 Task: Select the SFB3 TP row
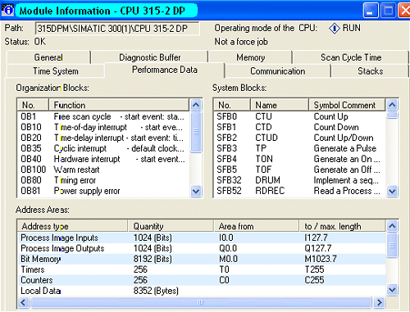300,148
